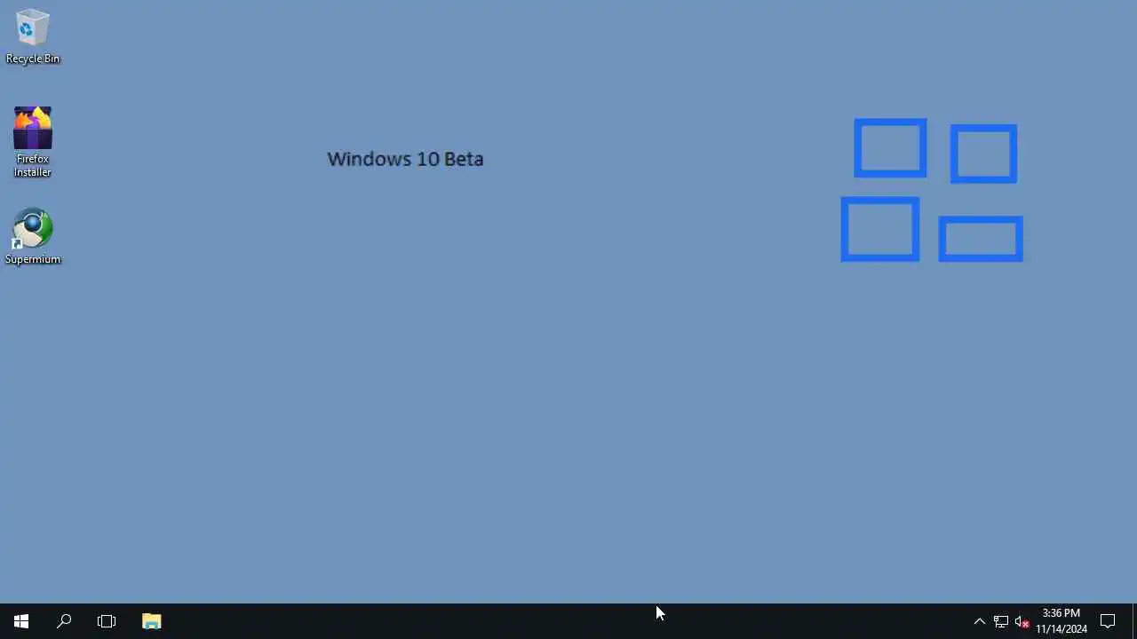Open the Action Center notifications icon
Image resolution: width=1137 pixels, height=639 pixels.
coord(1108,621)
